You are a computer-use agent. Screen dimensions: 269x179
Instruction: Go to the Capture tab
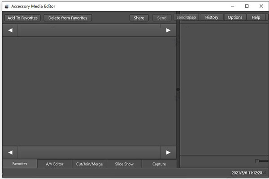[x=159, y=164]
